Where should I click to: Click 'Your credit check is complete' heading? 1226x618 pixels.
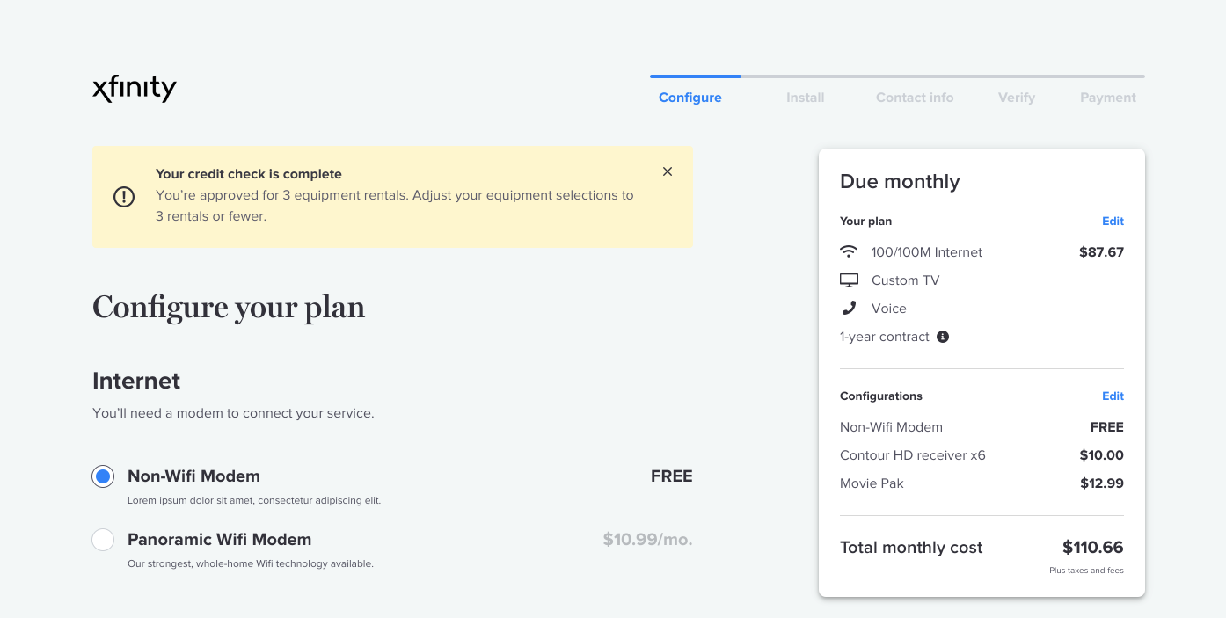coord(249,174)
